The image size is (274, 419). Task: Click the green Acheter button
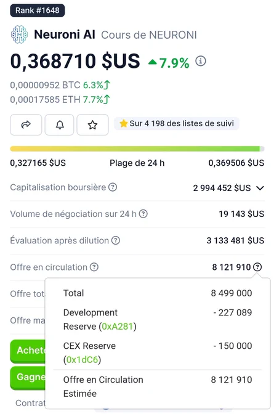[28, 351]
